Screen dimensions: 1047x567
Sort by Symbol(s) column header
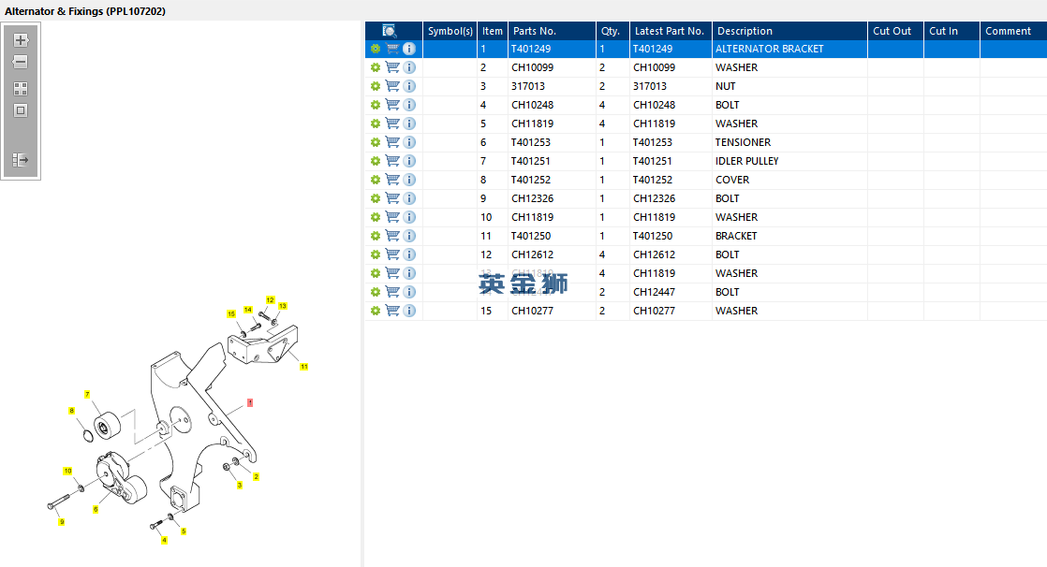pyautogui.click(x=450, y=31)
